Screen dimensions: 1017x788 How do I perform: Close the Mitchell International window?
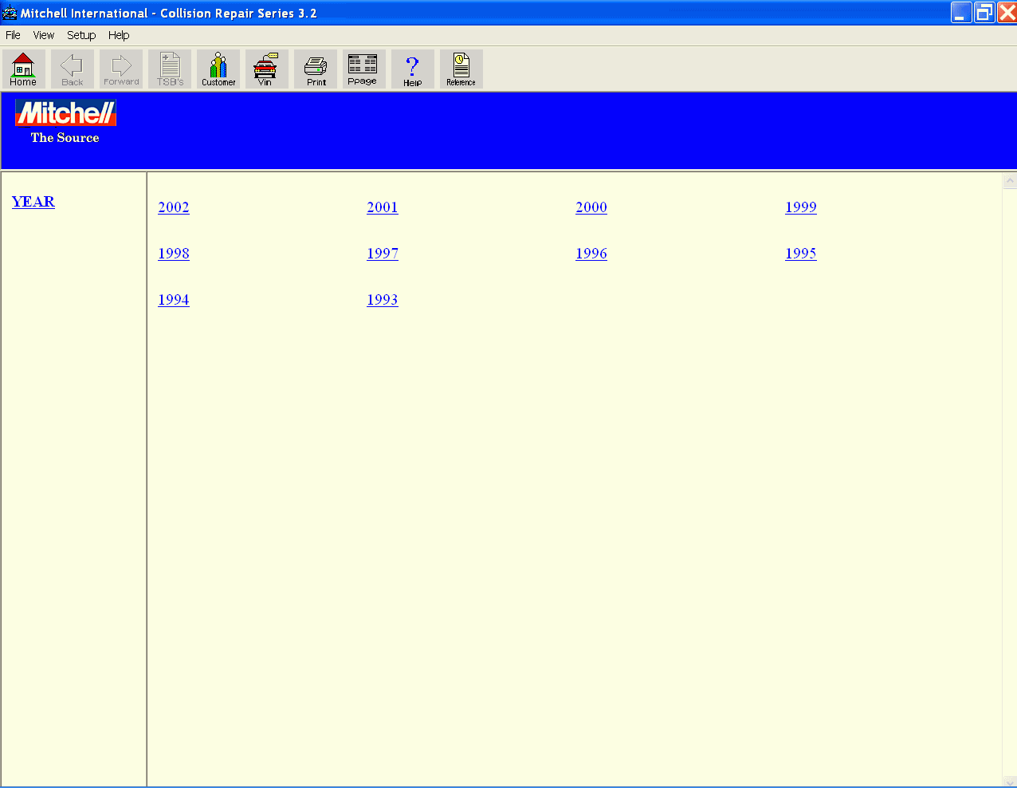click(x=1007, y=13)
